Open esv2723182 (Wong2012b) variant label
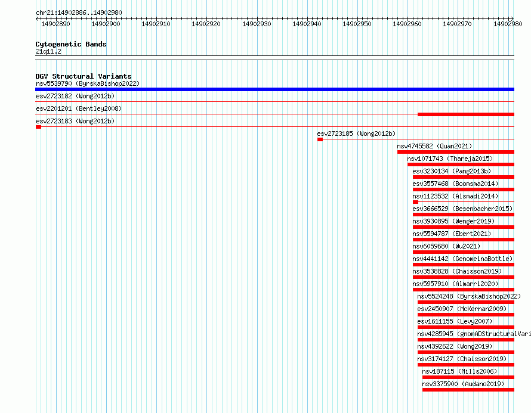The image size is (531, 413). coord(75,96)
